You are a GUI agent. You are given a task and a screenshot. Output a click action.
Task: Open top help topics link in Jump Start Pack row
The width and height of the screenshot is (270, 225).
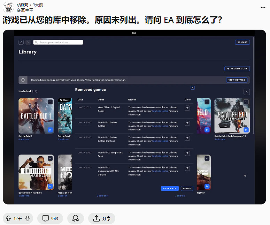pos(160,156)
